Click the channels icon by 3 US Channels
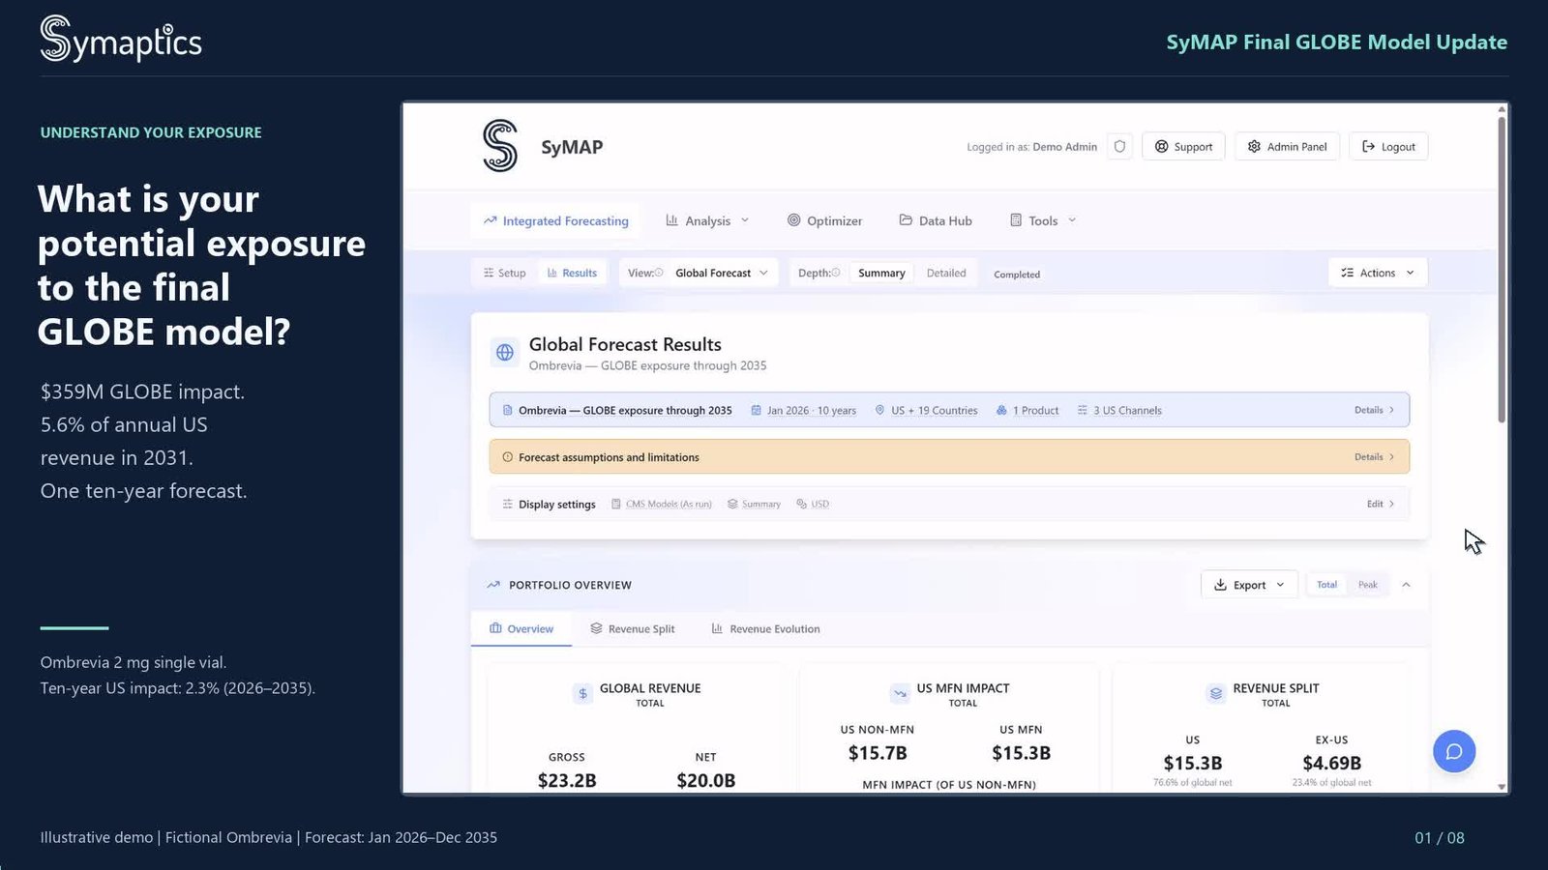Viewport: 1548px width, 870px height. coord(1083,410)
